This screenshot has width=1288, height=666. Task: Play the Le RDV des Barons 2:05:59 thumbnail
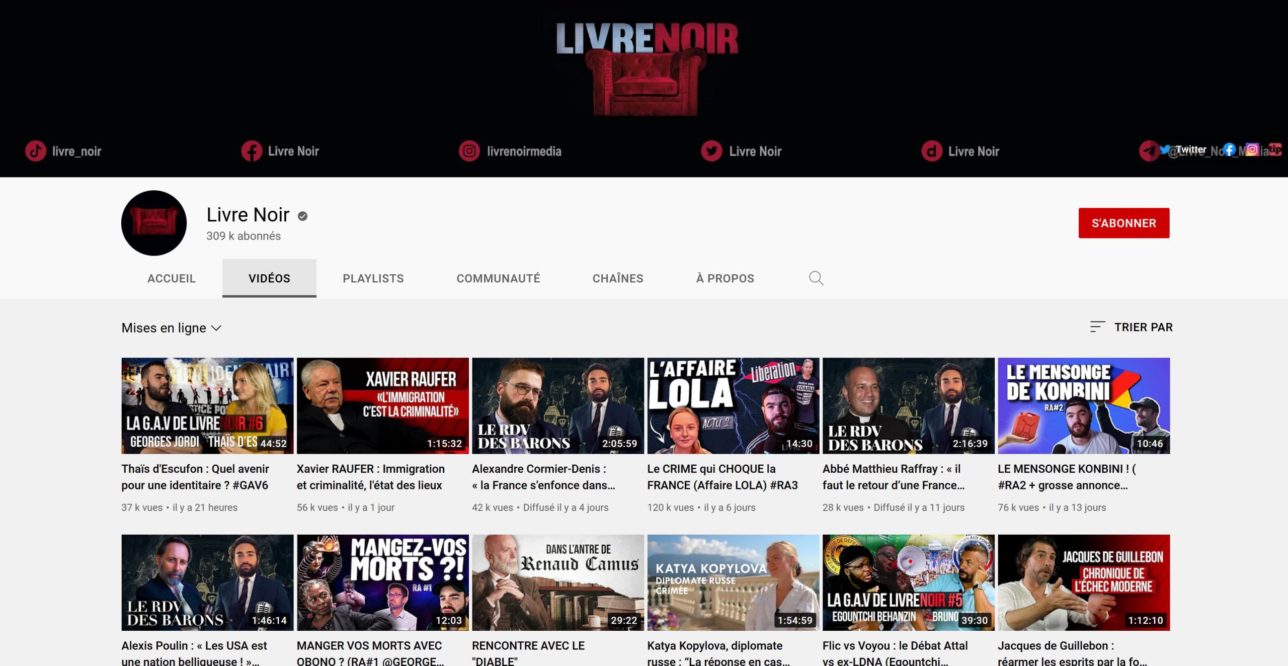pos(558,406)
